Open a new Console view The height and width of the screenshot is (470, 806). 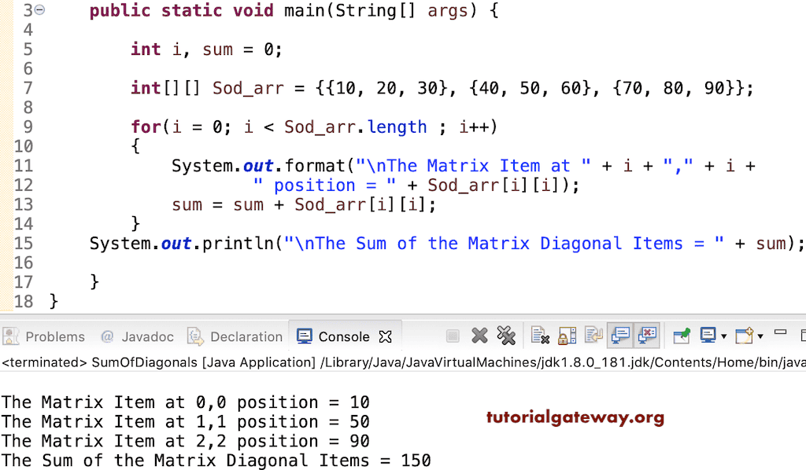tap(741, 336)
